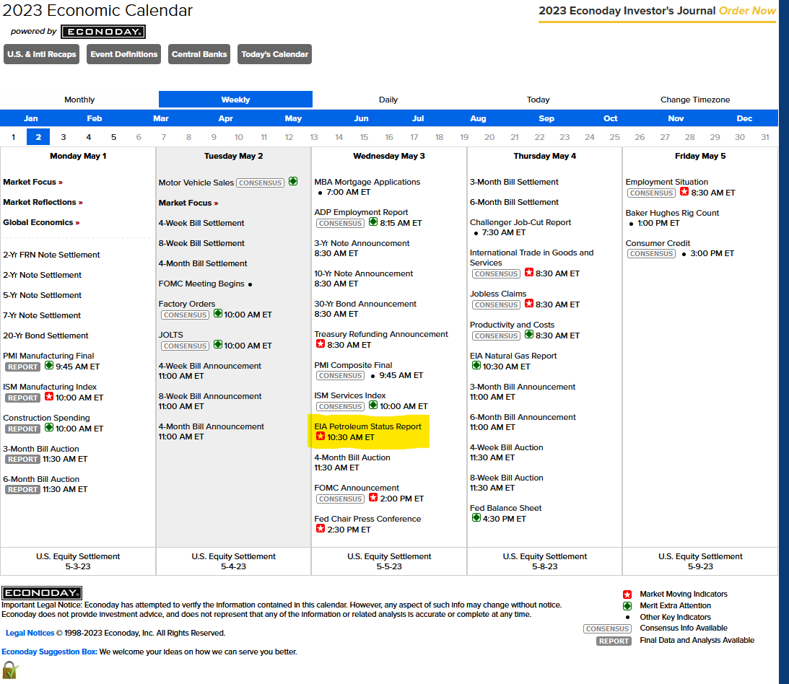
Task: Click CONSENSUS badge under Jobless Claims
Action: coord(496,304)
